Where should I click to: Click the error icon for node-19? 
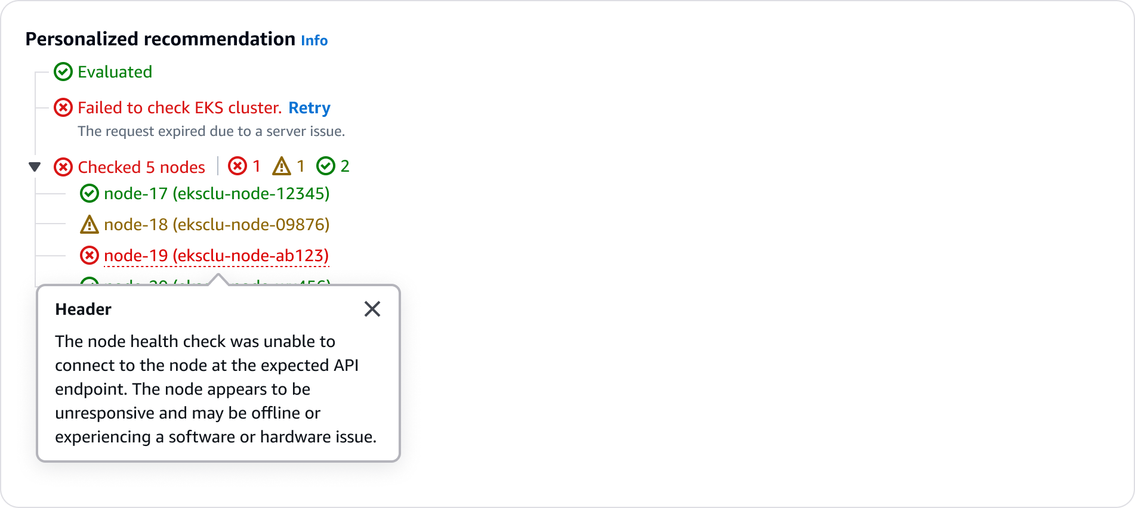tap(90, 256)
